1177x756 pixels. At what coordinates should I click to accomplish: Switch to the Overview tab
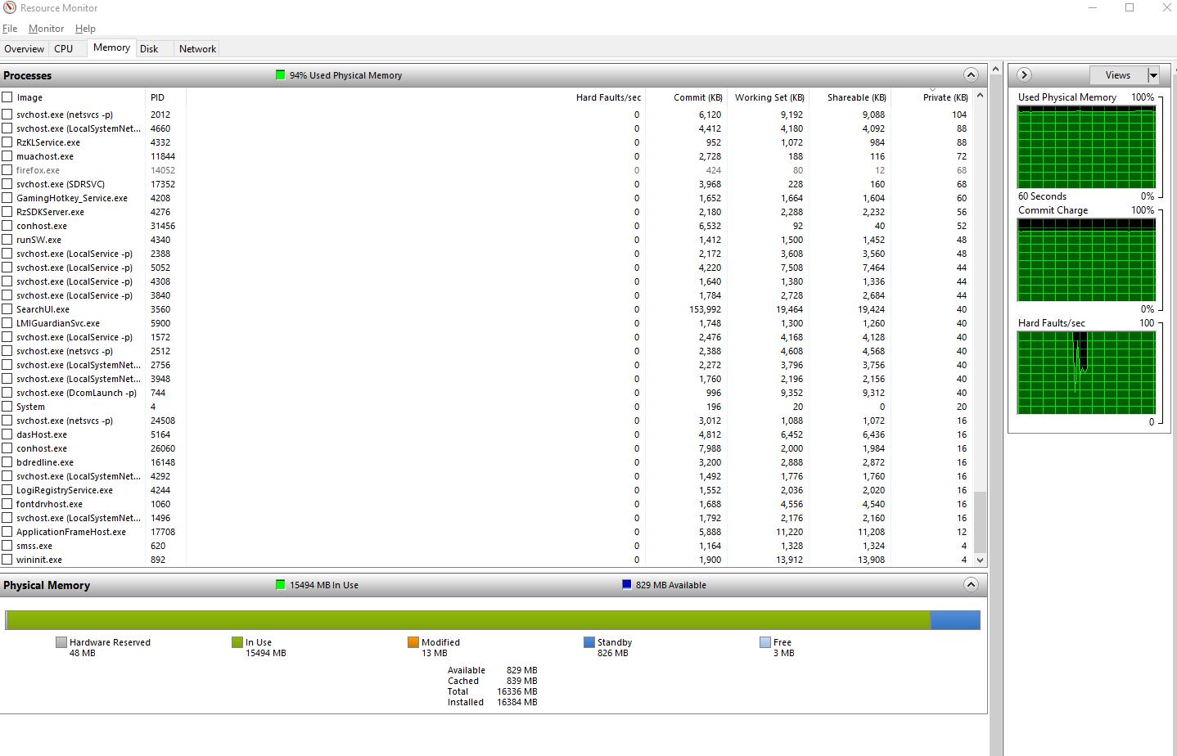coord(25,49)
